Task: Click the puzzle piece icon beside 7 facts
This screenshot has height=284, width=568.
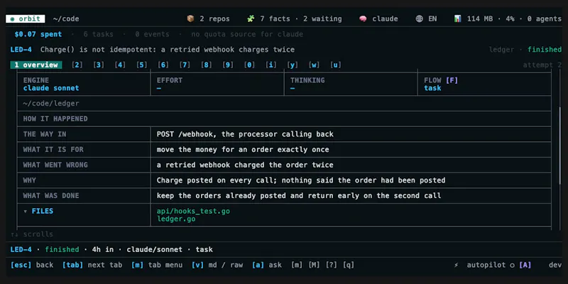Action: [251, 19]
